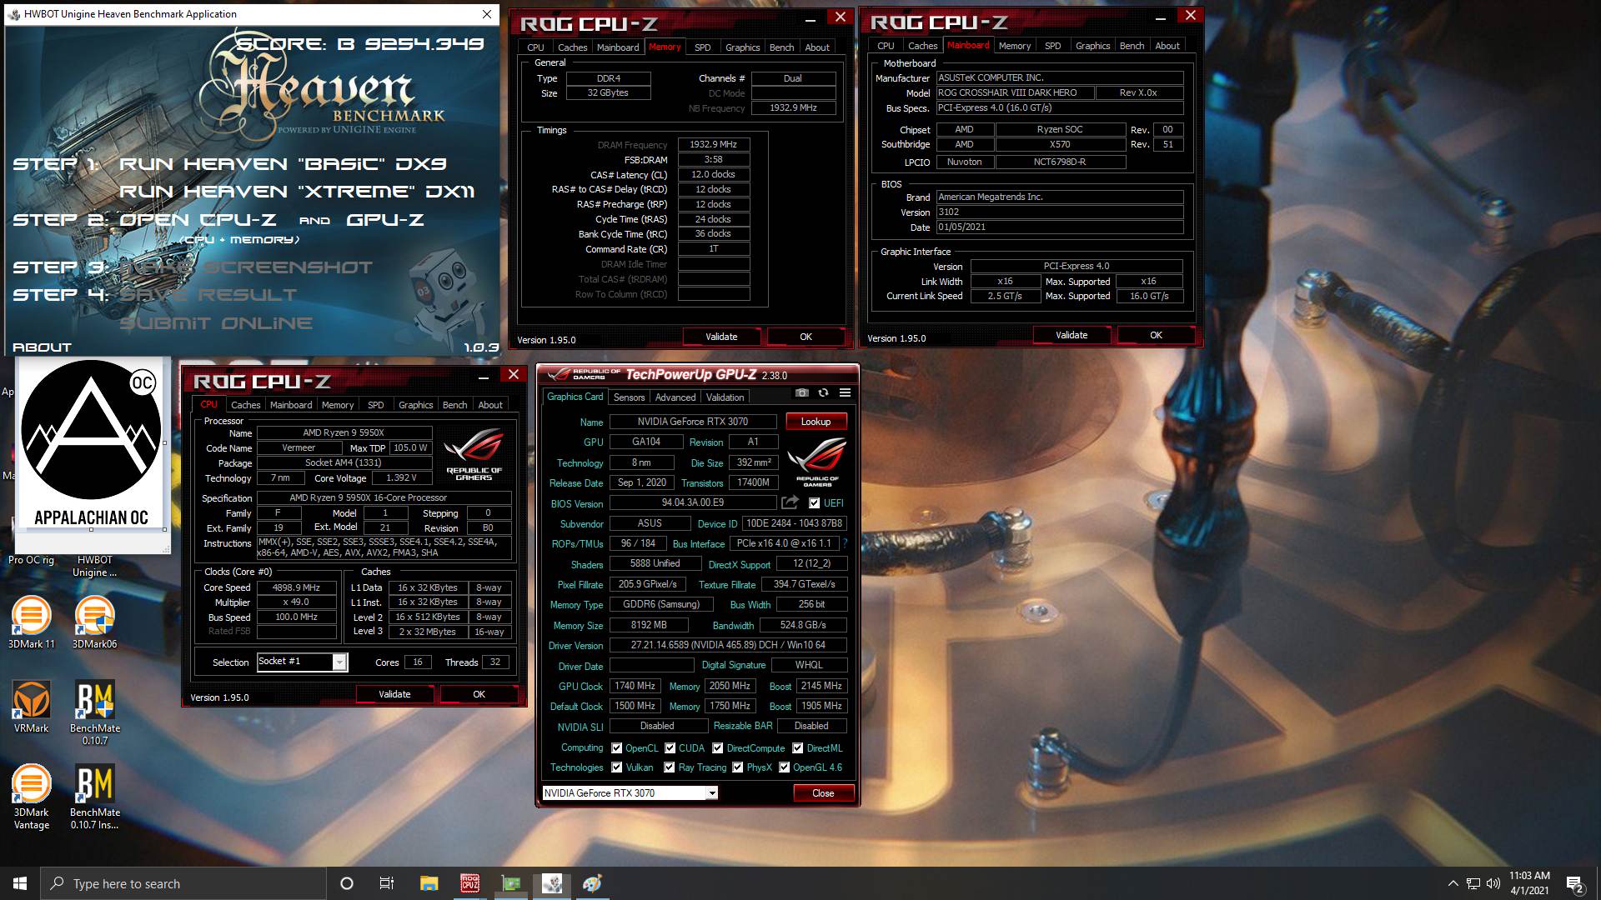Viewport: 1601px width, 900px height.
Task: Open File Explorer from the taskbar
Action: (x=429, y=883)
